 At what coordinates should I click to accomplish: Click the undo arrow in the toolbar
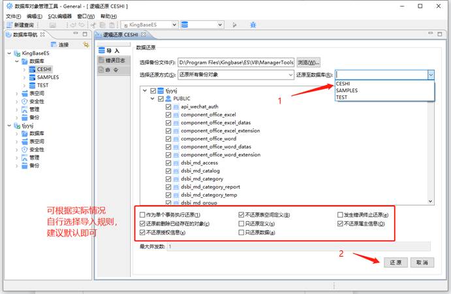point(73,25)
